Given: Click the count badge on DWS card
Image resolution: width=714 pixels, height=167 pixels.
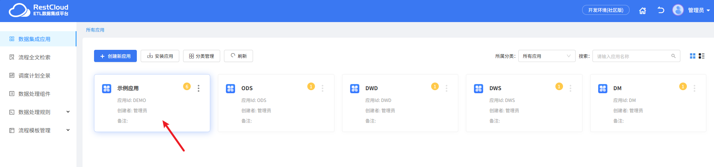Looking at the screenshot, I should (559, 86).
